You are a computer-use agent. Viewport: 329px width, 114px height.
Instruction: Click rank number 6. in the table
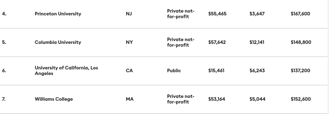point(4,71)
